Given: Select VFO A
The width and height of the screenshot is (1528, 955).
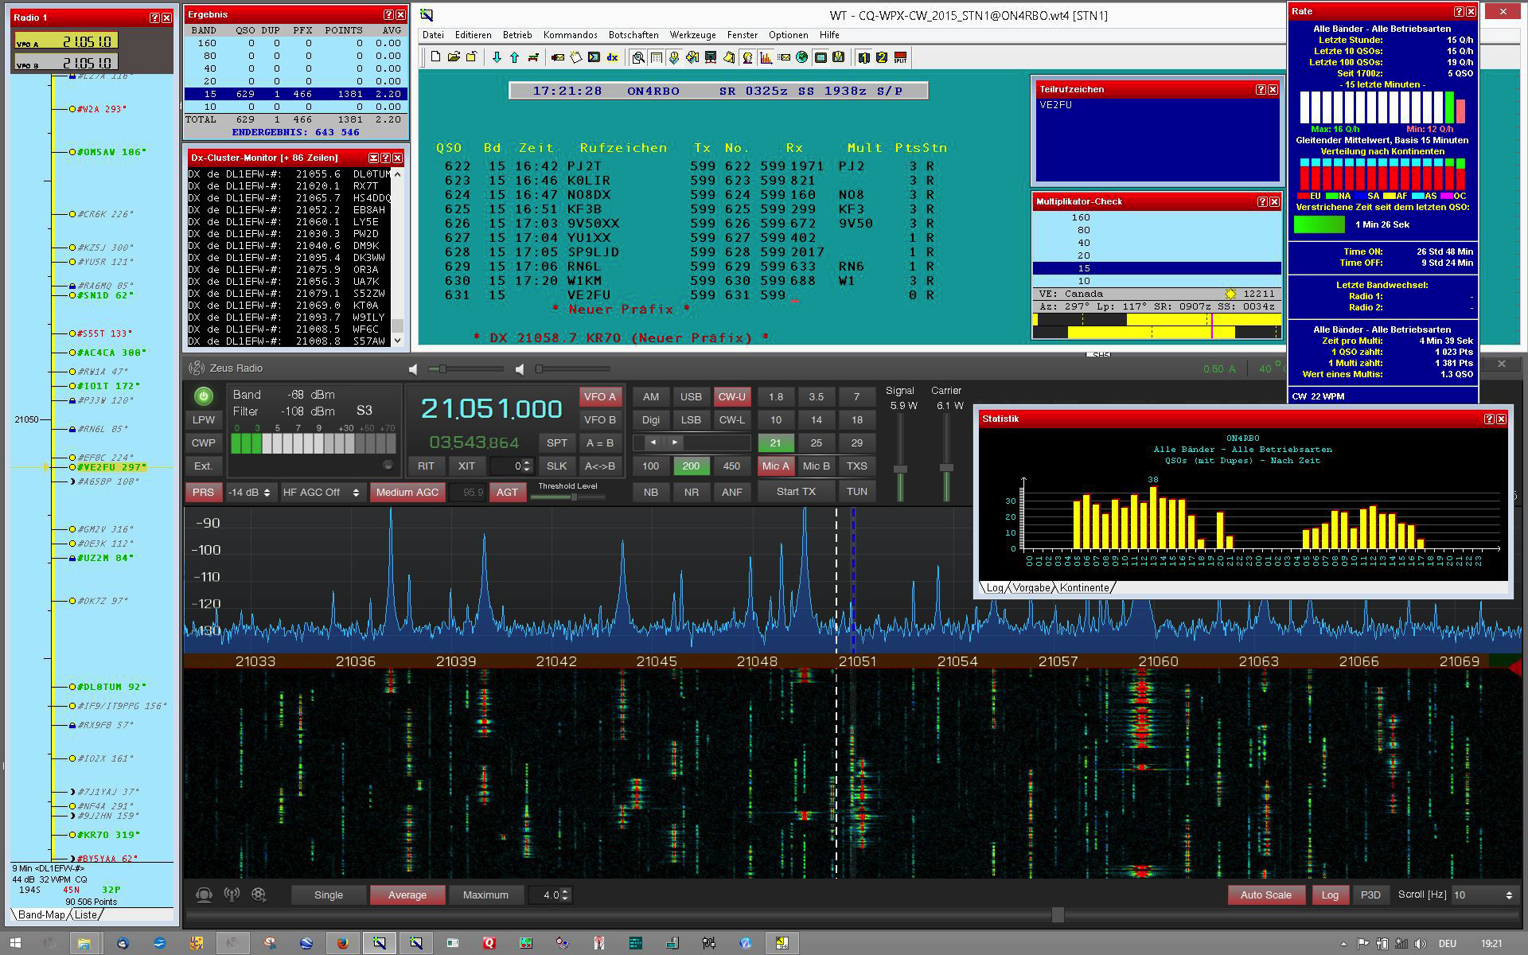Looking at the screenshot, I should click(600, 396).
